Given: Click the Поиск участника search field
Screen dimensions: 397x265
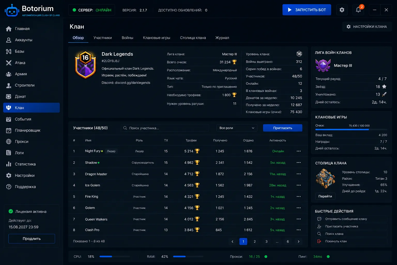Looking at the screenshot, I should coord(165,128).
